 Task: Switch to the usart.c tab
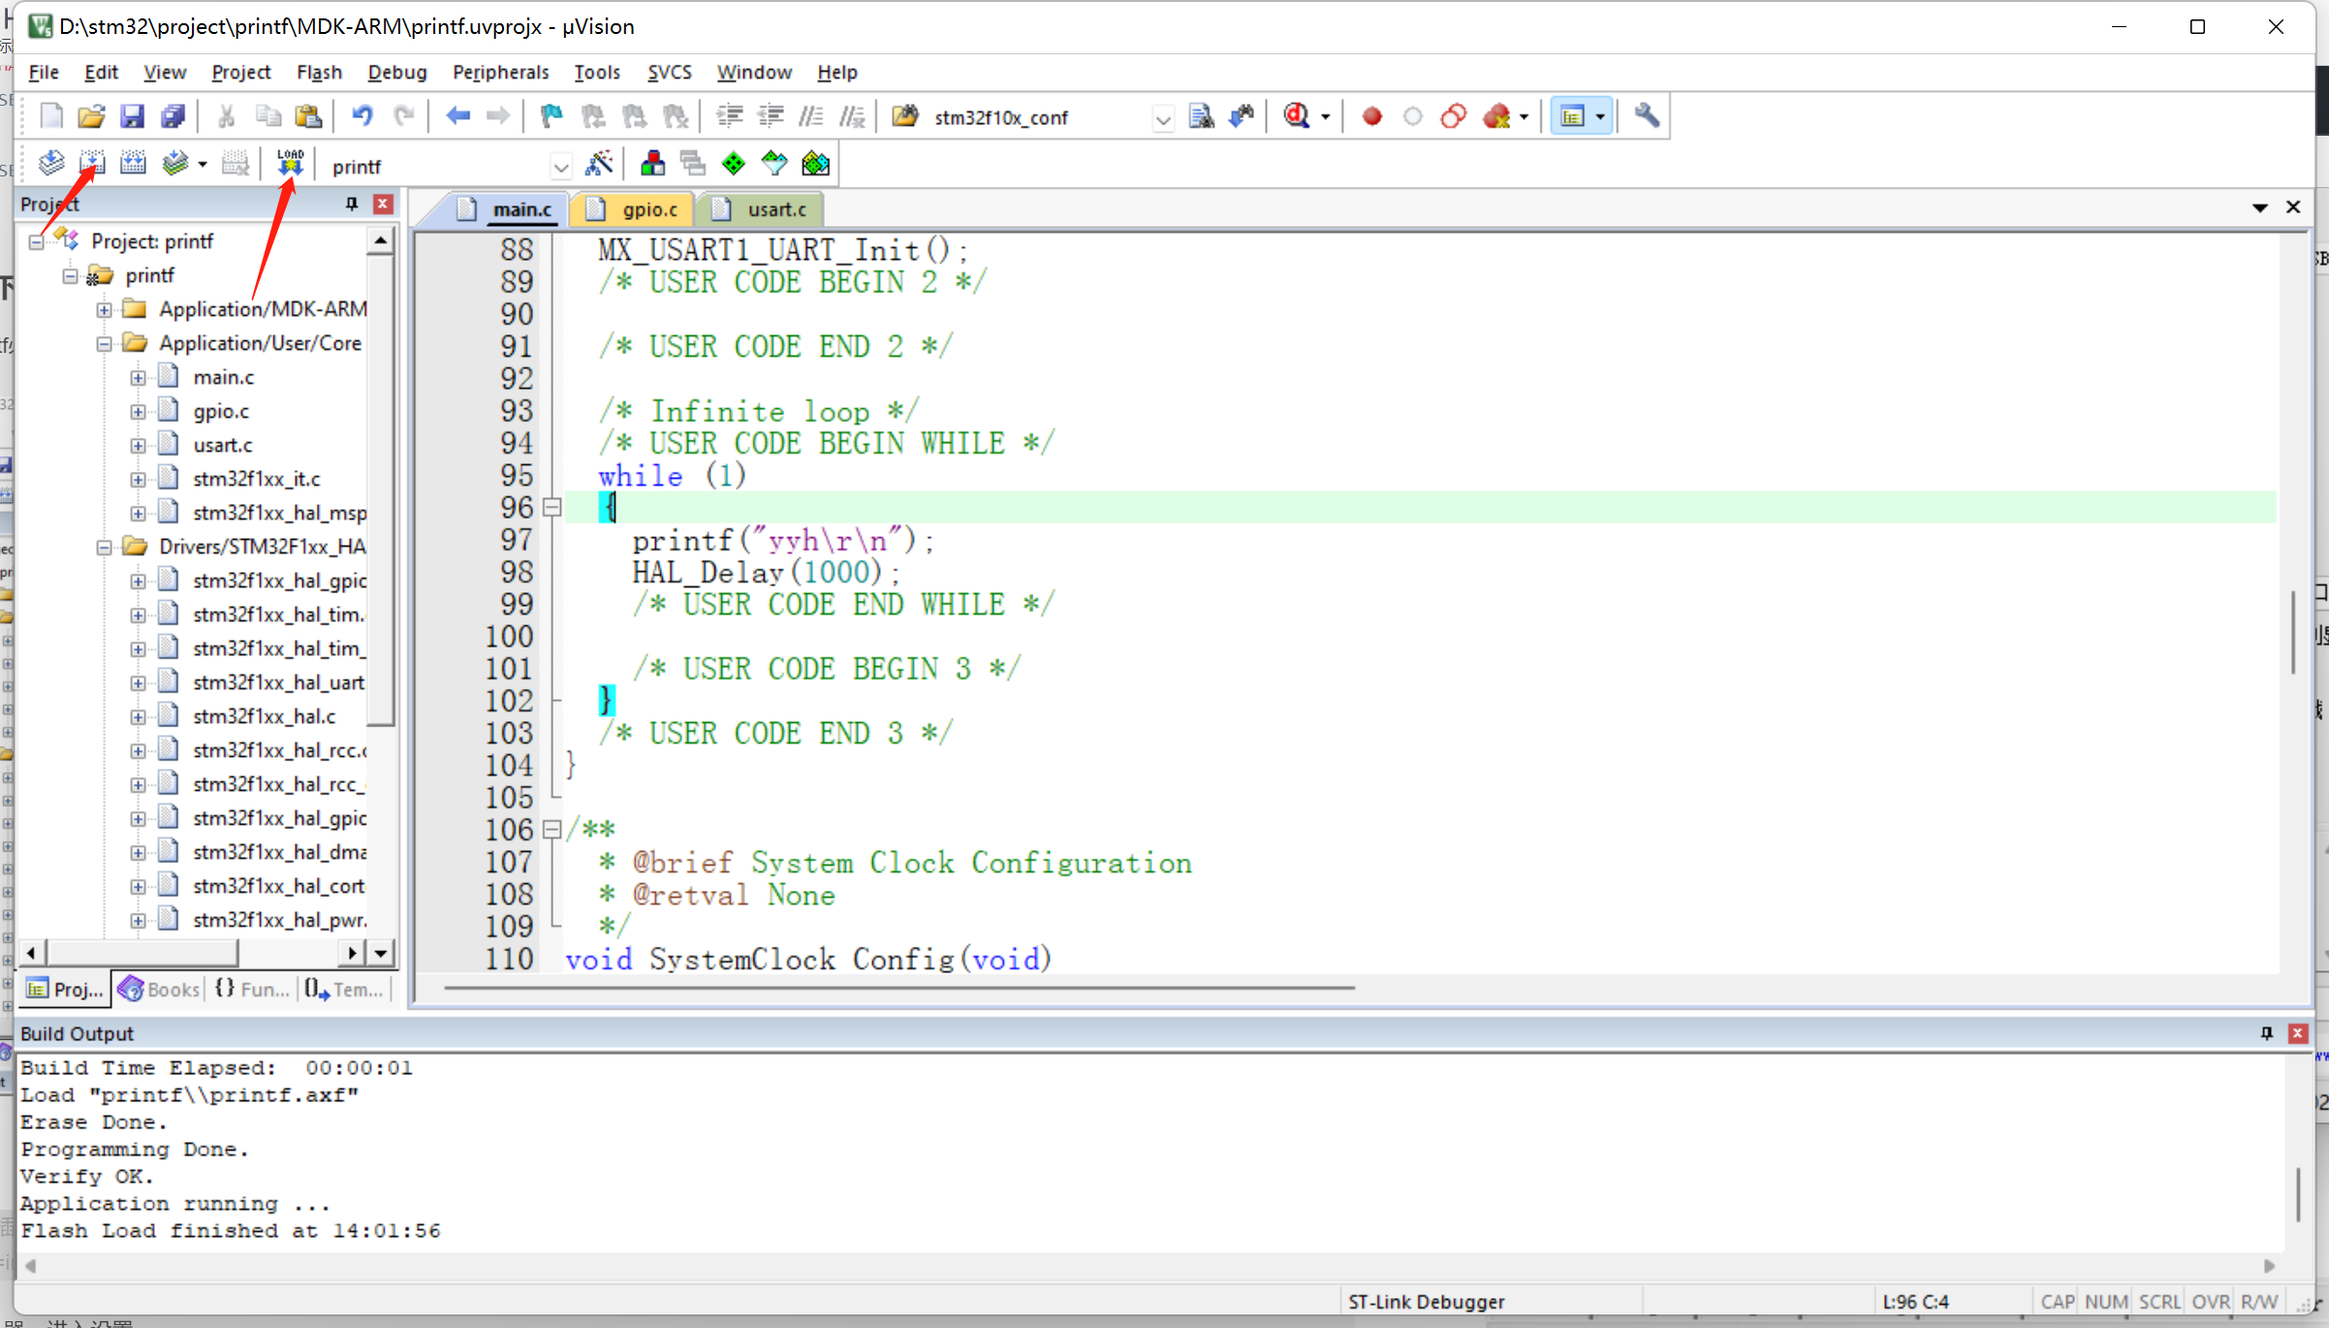775,209
